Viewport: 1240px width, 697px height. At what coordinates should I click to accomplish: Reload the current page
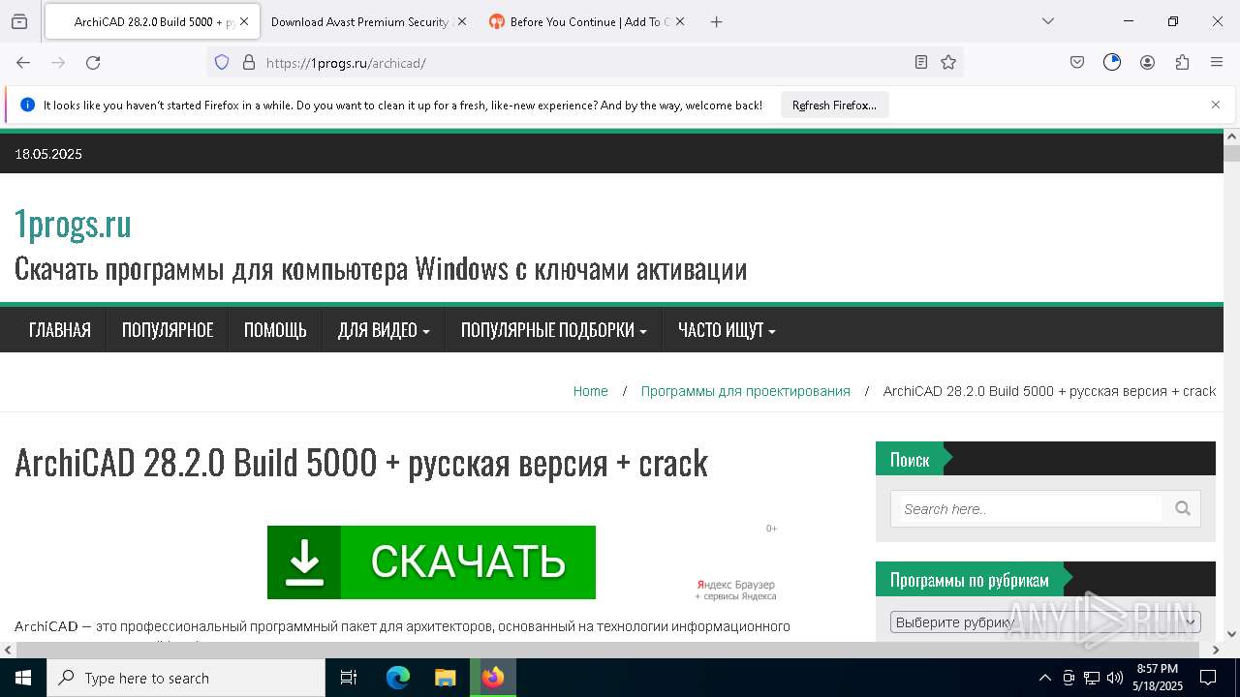93,62
